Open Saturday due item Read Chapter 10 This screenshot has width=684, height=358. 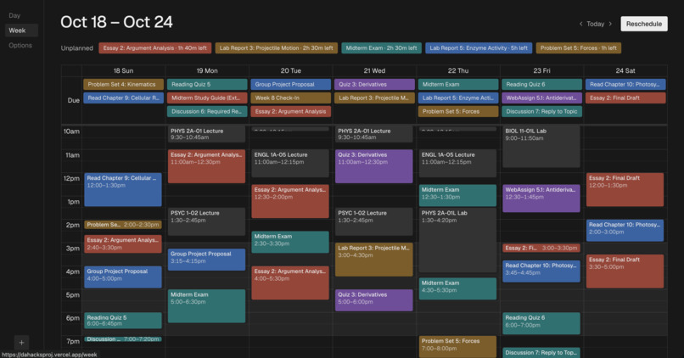coord(625,84)
